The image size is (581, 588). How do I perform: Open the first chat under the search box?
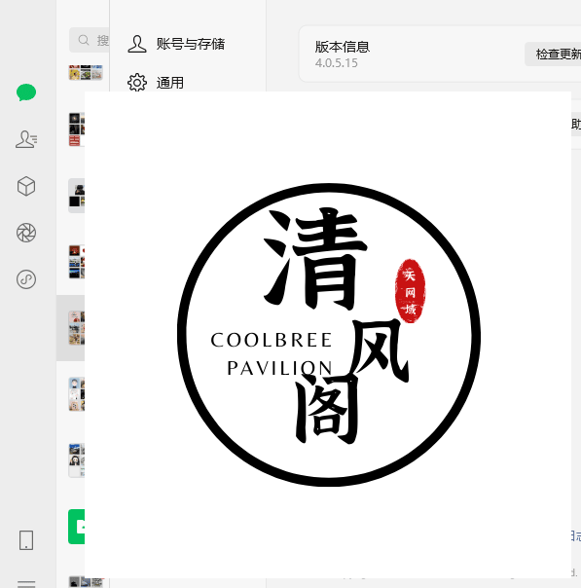(x=86, y=72)
